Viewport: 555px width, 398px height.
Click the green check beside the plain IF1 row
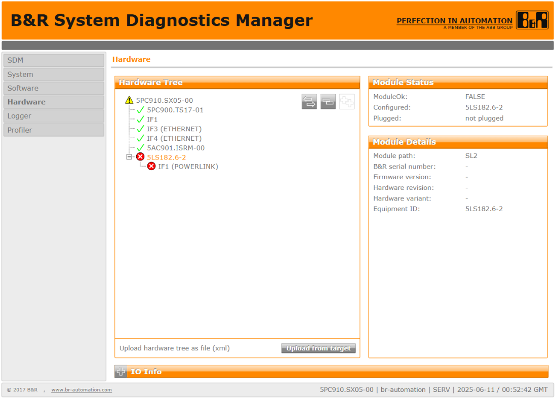coord(140,120)
